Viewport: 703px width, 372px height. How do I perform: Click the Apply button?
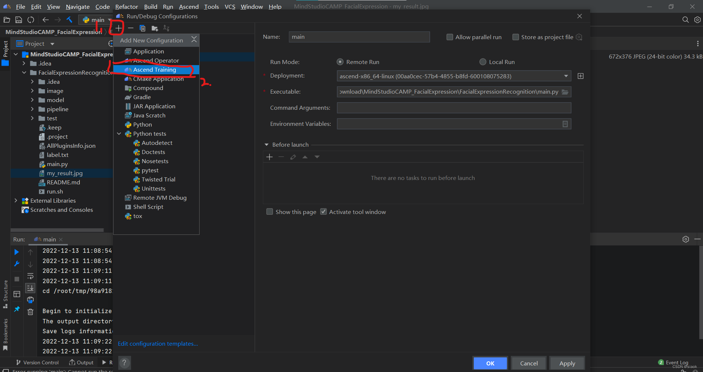(x=567, y=363)
